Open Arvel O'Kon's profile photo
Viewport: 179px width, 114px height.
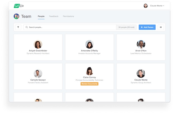point(141,44)
